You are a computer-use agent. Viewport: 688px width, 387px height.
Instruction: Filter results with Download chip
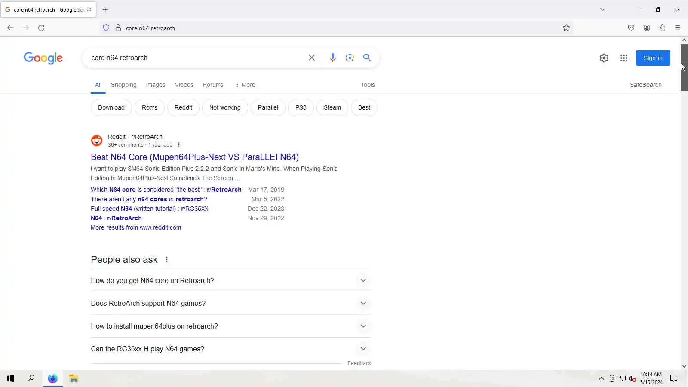(x=111, y=107)
